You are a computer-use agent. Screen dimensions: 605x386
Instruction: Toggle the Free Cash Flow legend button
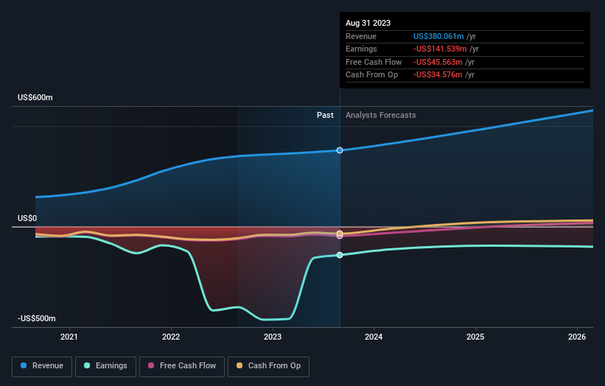pyautogui.click(x=182, y=366)
